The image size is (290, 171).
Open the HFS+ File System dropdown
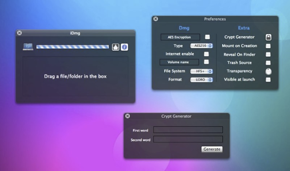click(x=201, y=71)
